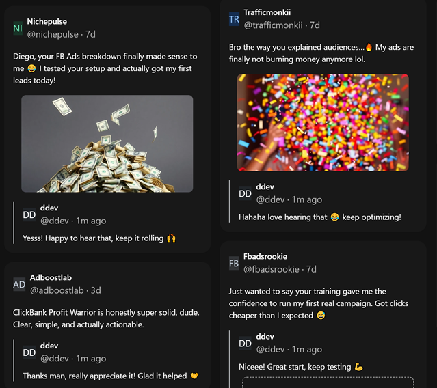The image size is (437, 388).
Task: Open the Fbadsrookie profile name link
Action: coord(265,257)
